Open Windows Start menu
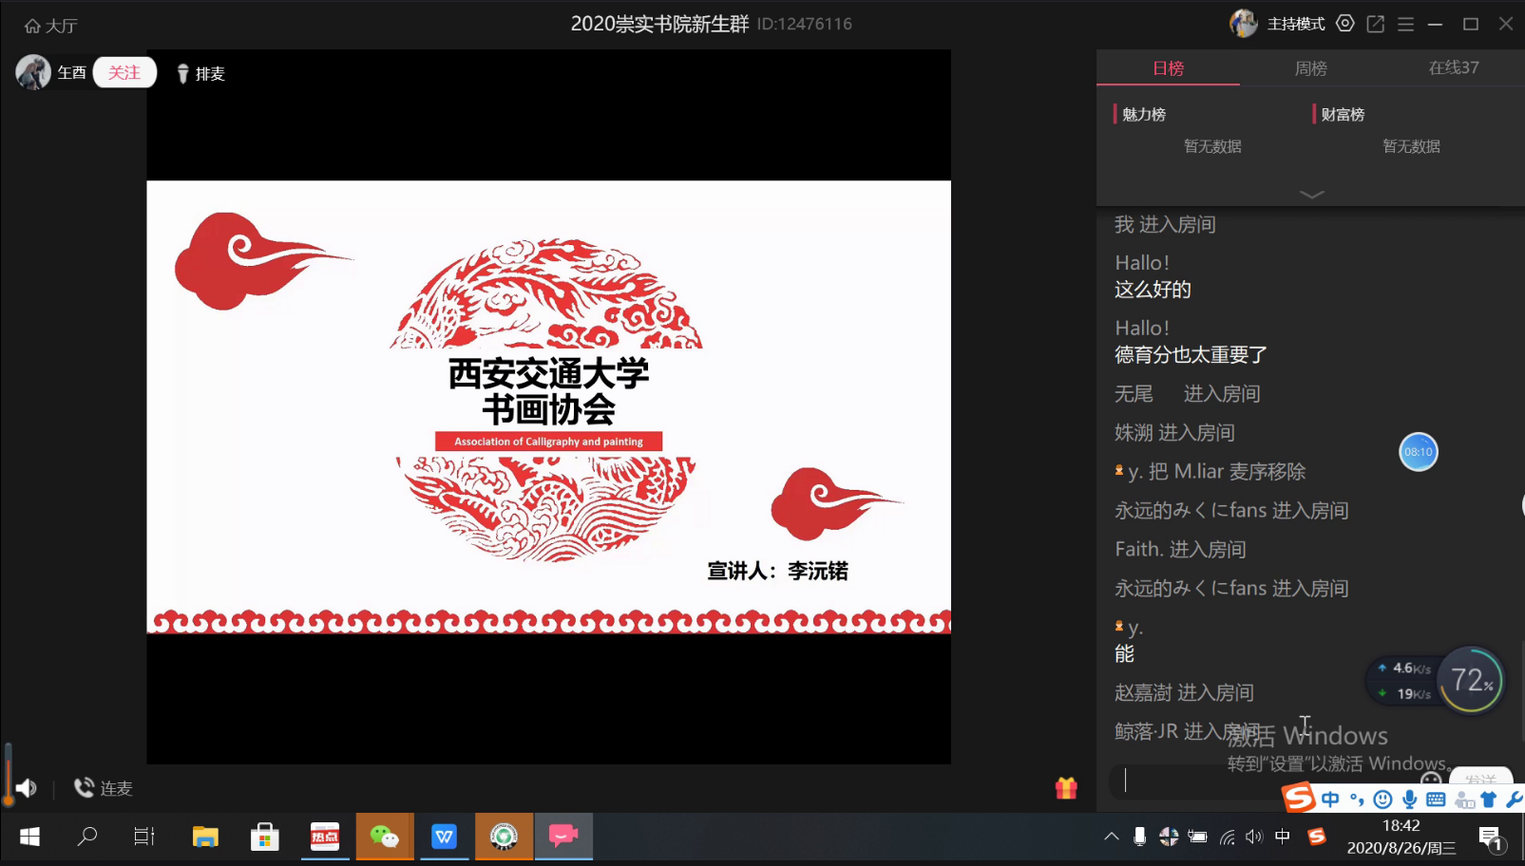This screenshot has height=866, width=1525. [29, 837]
